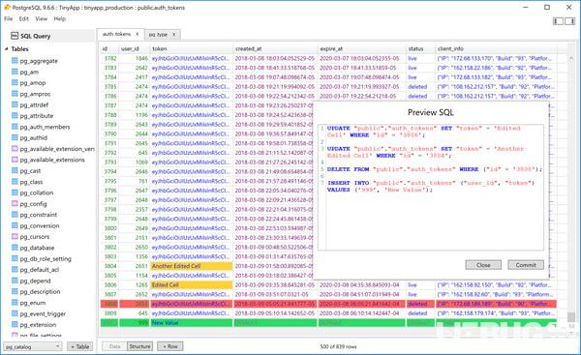Viewport: 581px width, 355px height.
Task: Close the auth_tokens tab
Action: (x=138, y=34)
